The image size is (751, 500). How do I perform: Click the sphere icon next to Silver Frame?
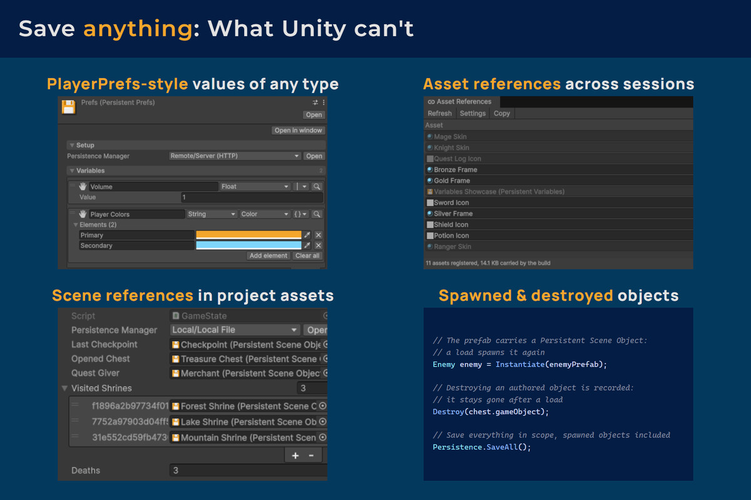click(x=430, y=214)
